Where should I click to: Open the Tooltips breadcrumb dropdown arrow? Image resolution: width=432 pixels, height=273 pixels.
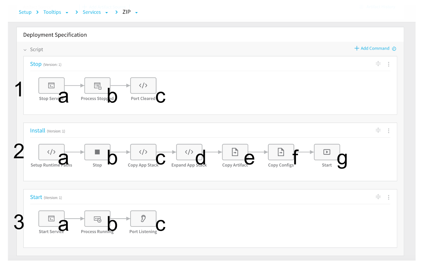point(67,13)
